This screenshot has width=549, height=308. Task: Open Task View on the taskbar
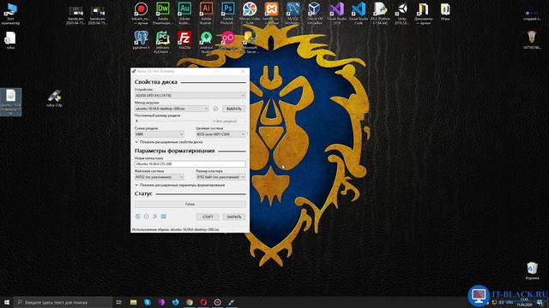click(x=118, y=302)
